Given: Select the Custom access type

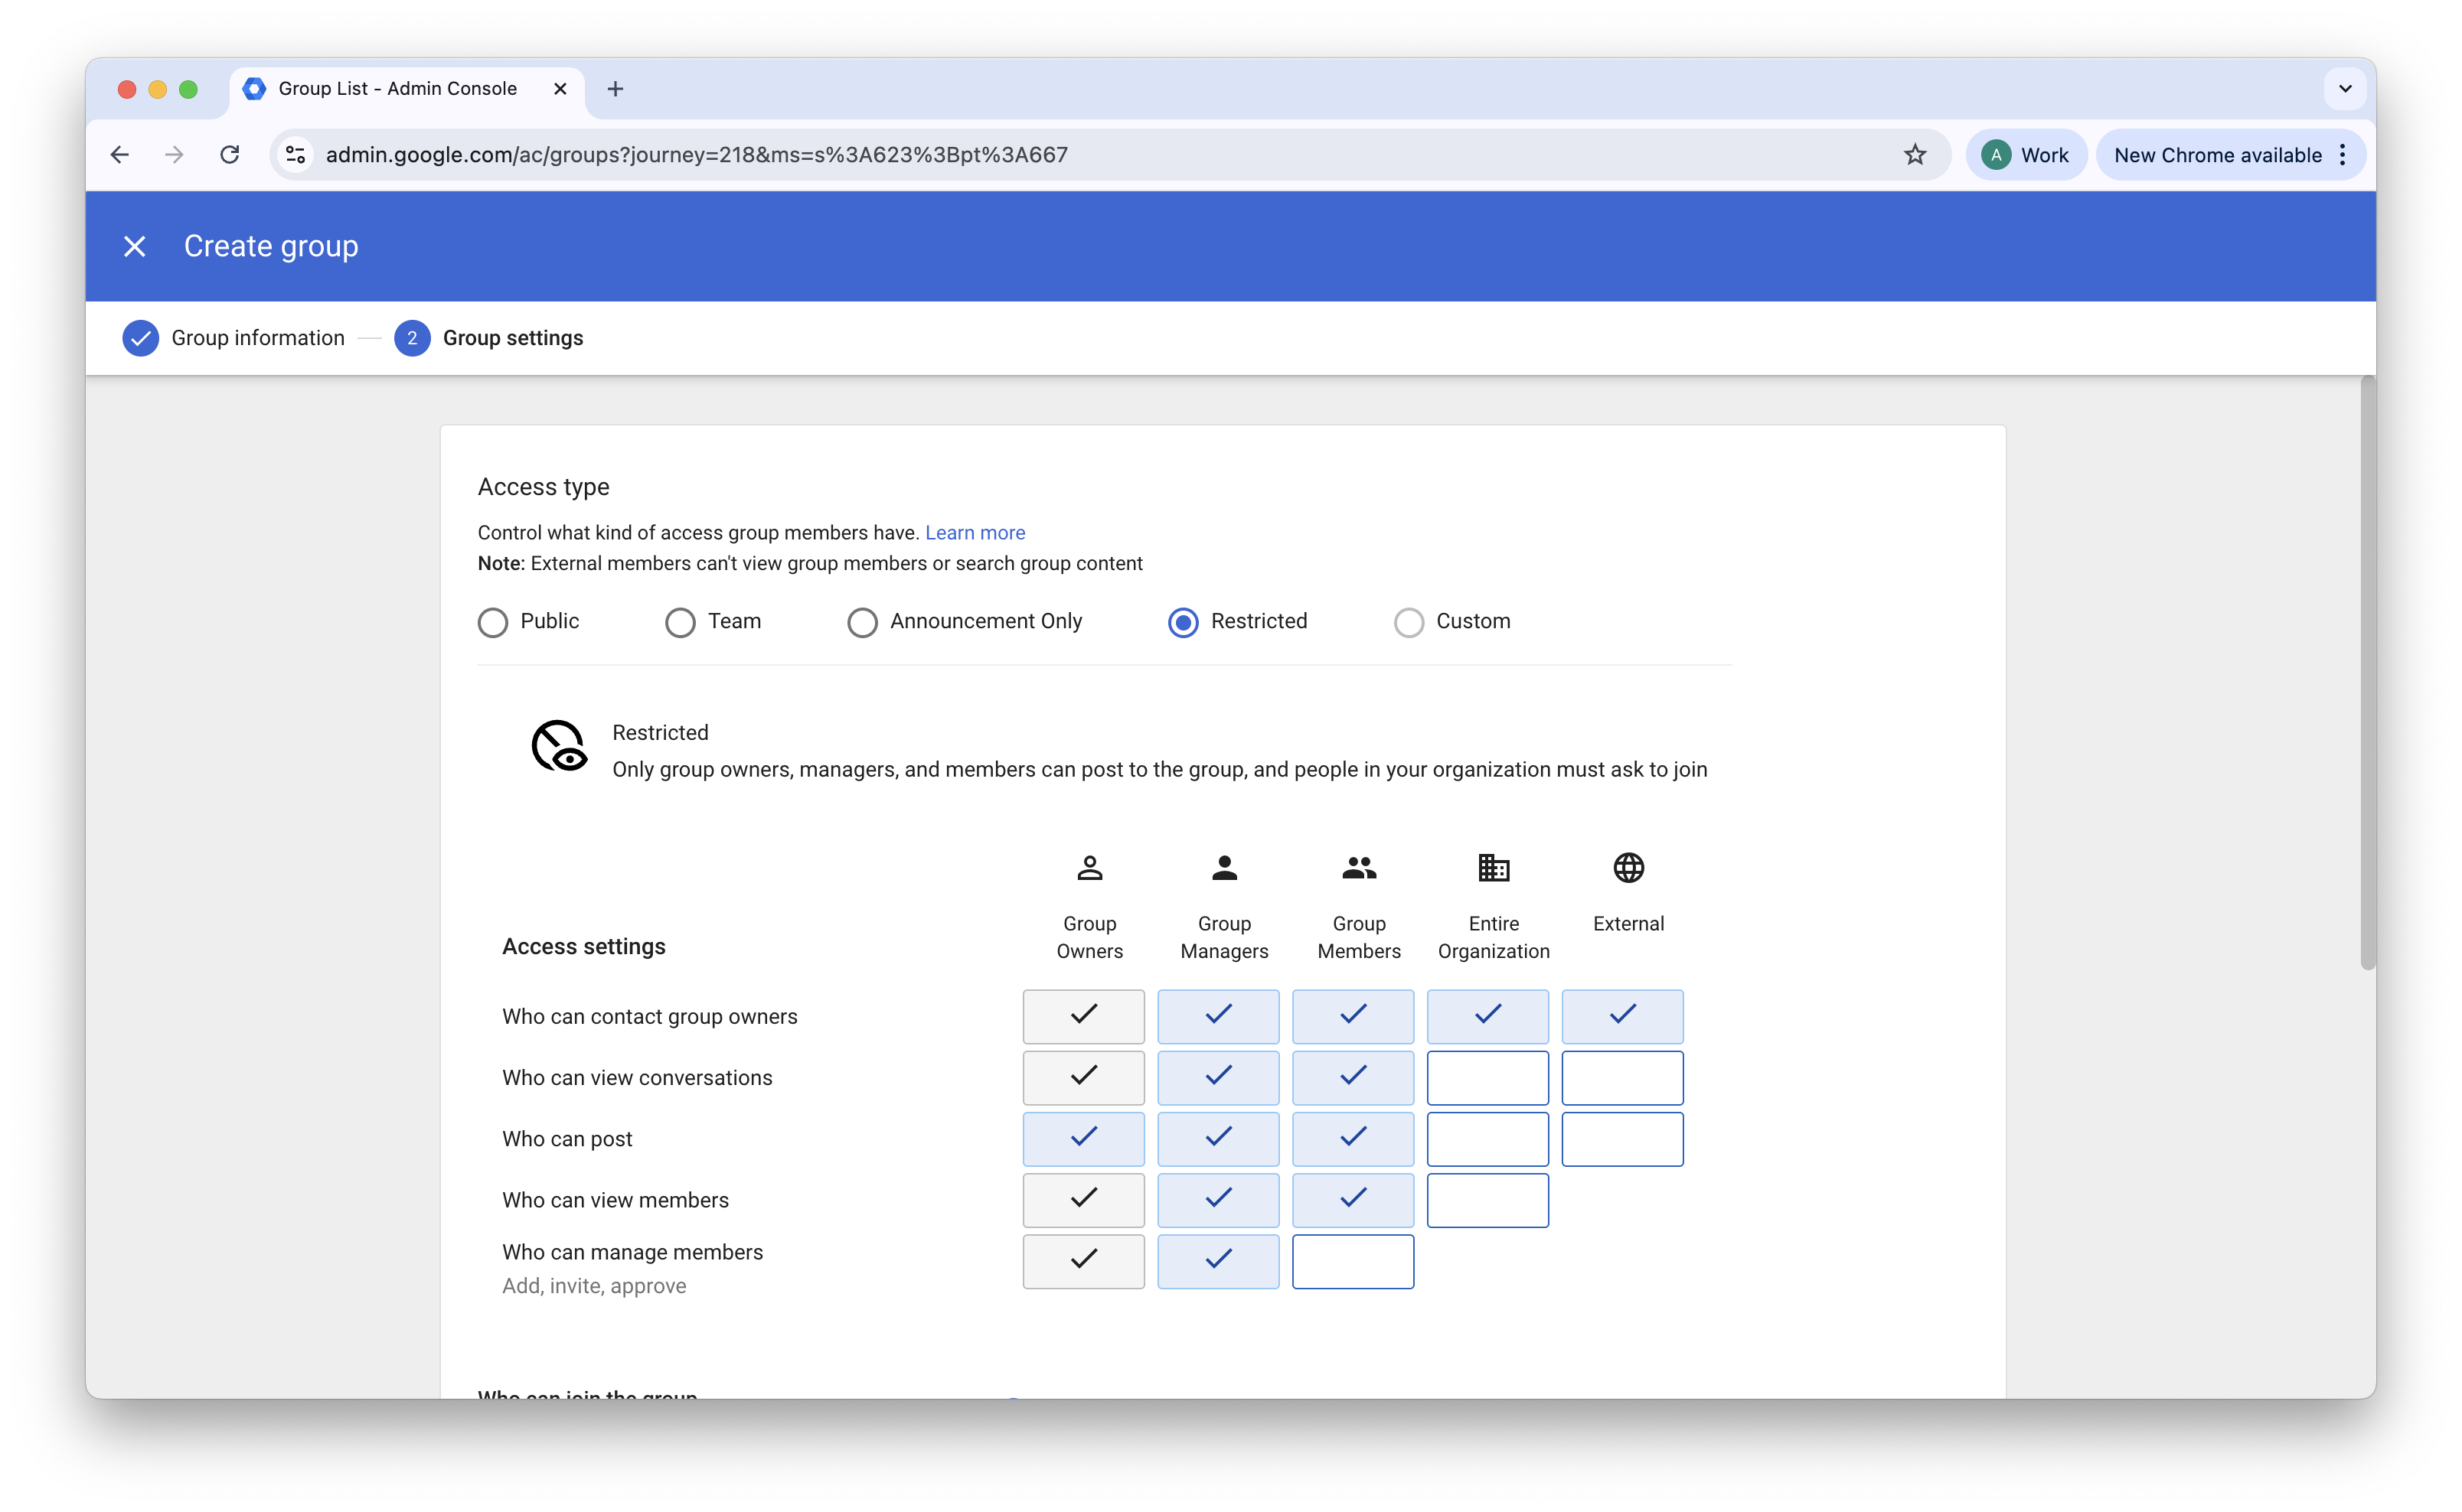Looking at the screenshot, I should [1409, 622].
